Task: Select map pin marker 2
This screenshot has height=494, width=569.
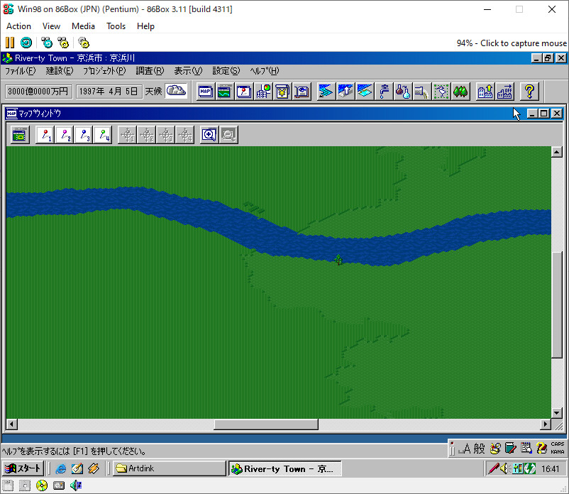Action: (65, 135)
